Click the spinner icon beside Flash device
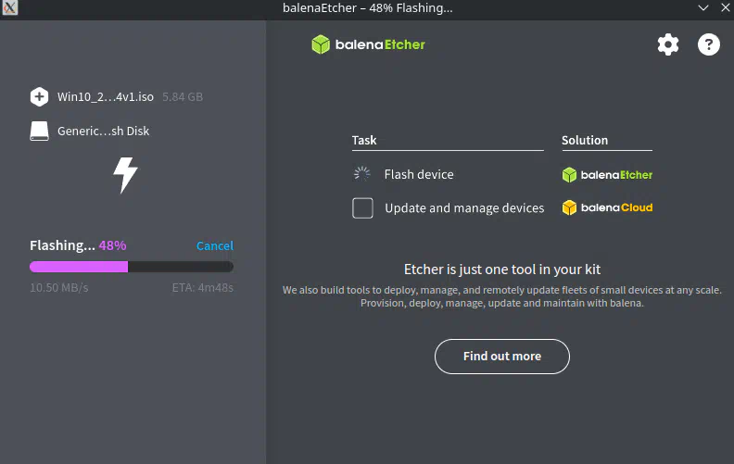734x464 pixels. (361, 174)
